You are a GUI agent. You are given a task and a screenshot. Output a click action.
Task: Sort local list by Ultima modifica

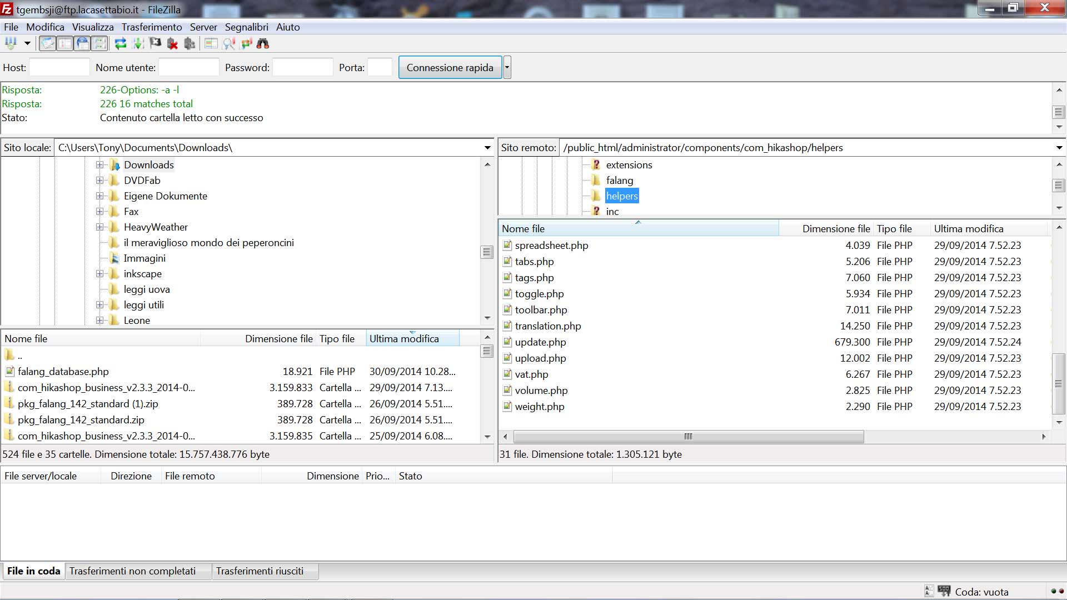(x=412, y=339)
